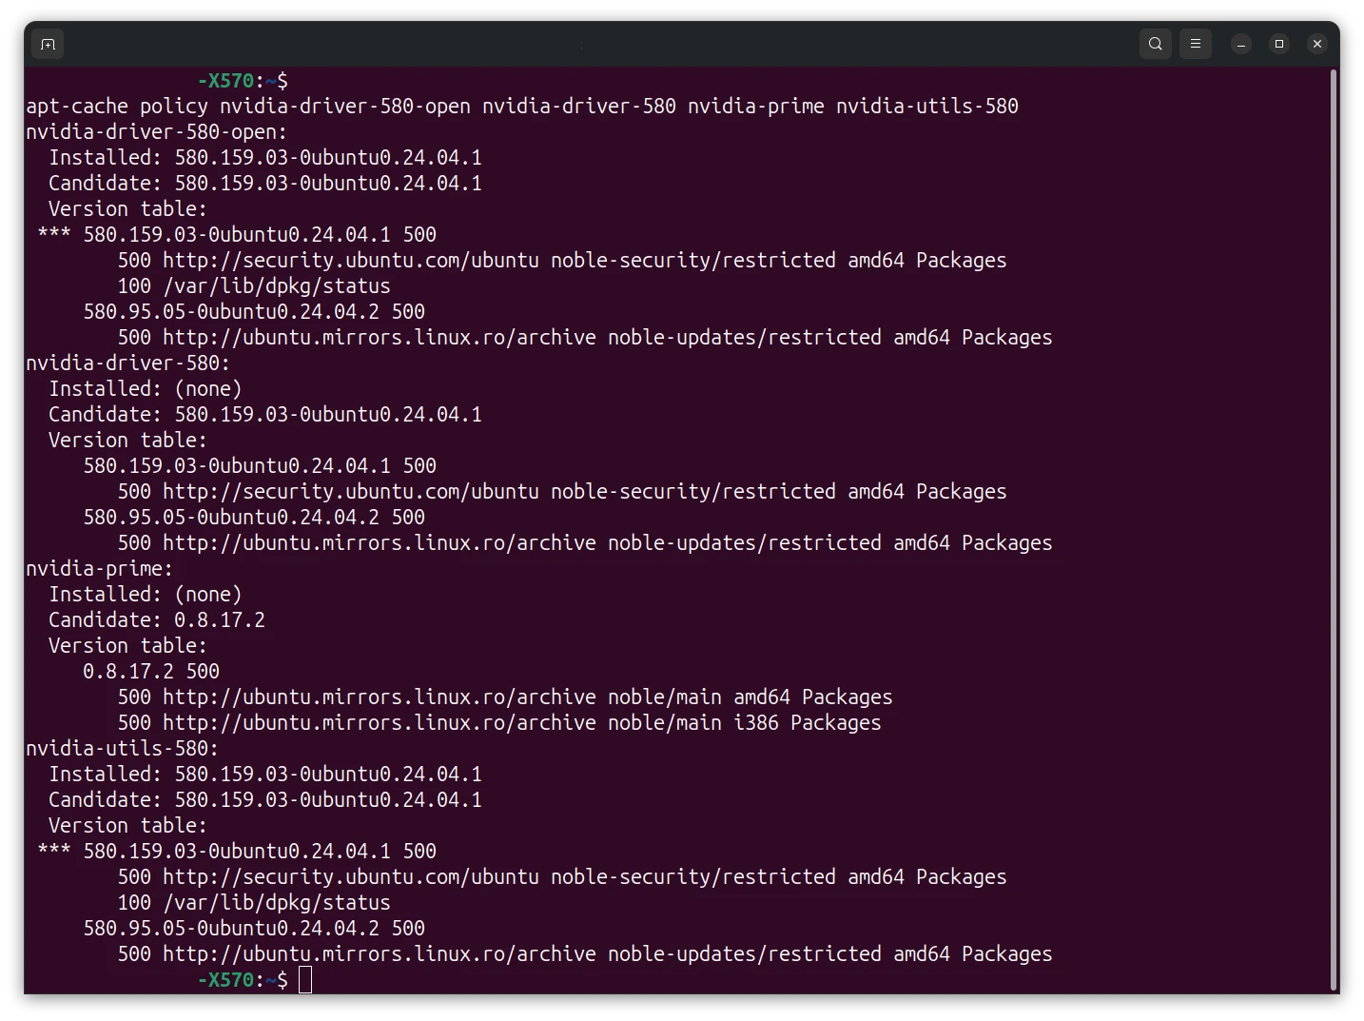Click the nvidia-driver-580: package heading

[x=127, y=363]
